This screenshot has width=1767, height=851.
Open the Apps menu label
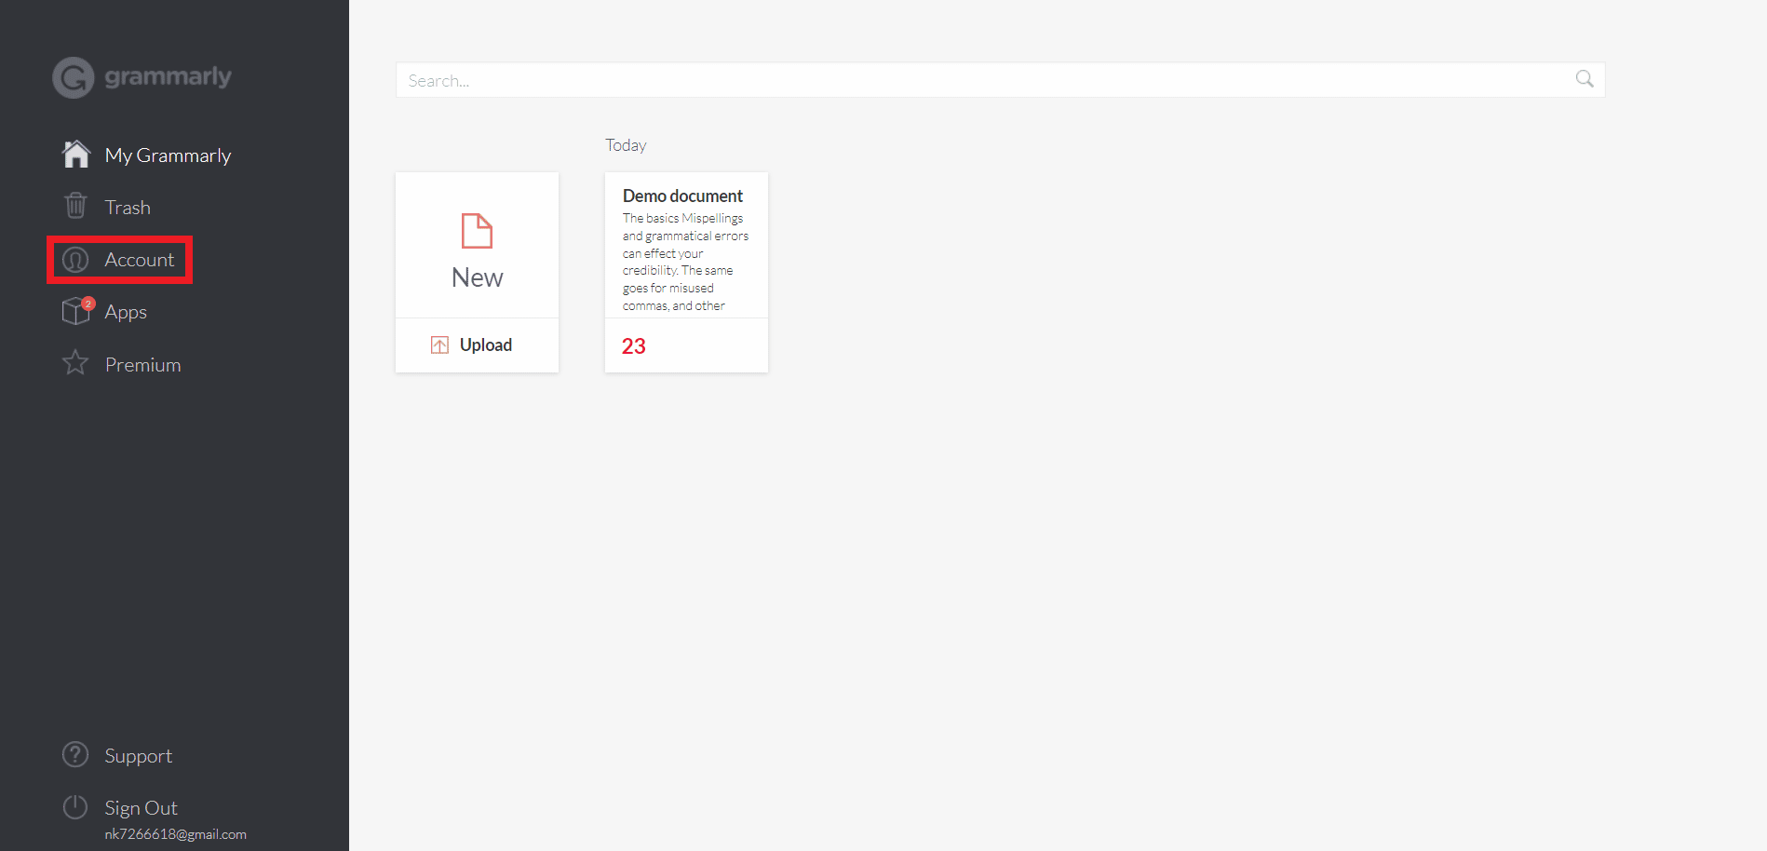(126, 313)
